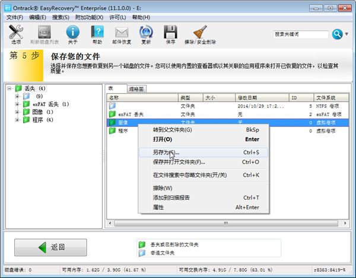Expand the 图像 (1) tree node
The height and width of the screenshot is (278, 356).
(17, 112)
